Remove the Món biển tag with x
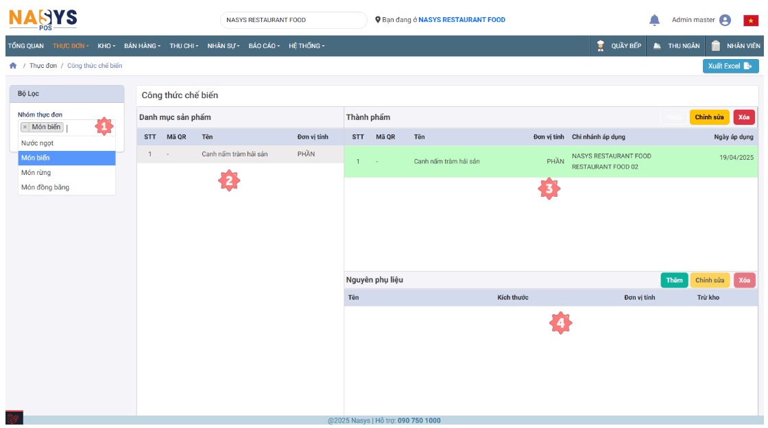Image resolution: width=768 pixels, height=428 pixels. [x=25, y=127]
